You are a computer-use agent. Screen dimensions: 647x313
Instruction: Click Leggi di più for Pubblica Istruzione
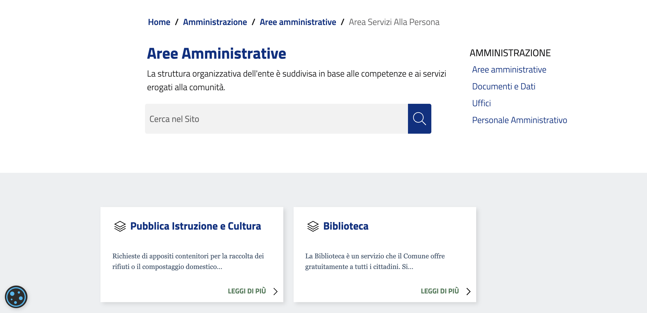point(247,291)
